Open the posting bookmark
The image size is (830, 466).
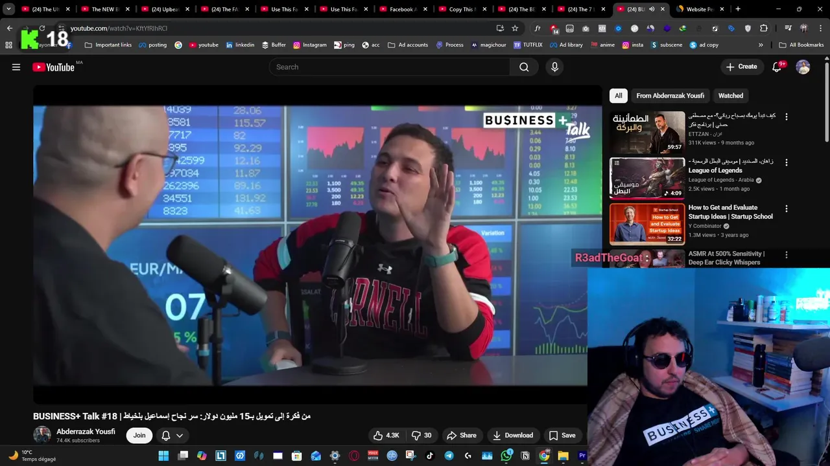click(152, 45)
